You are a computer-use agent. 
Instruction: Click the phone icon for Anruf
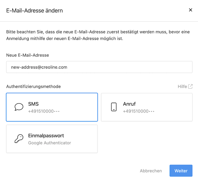[x=114, y=107]
